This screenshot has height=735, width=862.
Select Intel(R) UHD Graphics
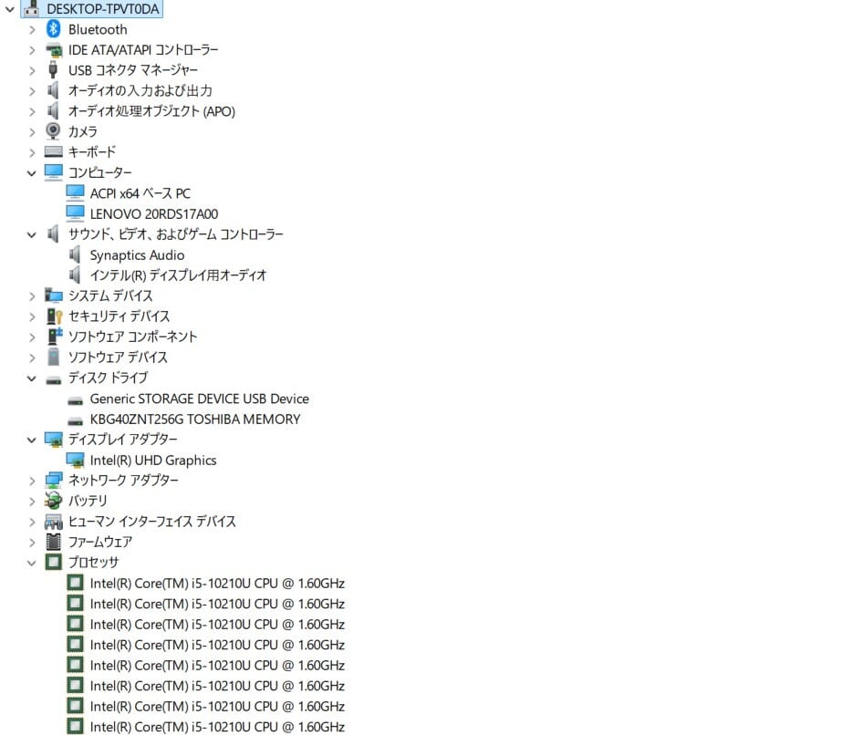click(153, 461)
